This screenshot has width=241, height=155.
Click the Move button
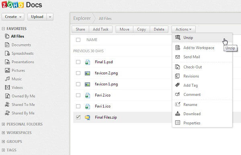pyautogui.click(x=125, y=29)
